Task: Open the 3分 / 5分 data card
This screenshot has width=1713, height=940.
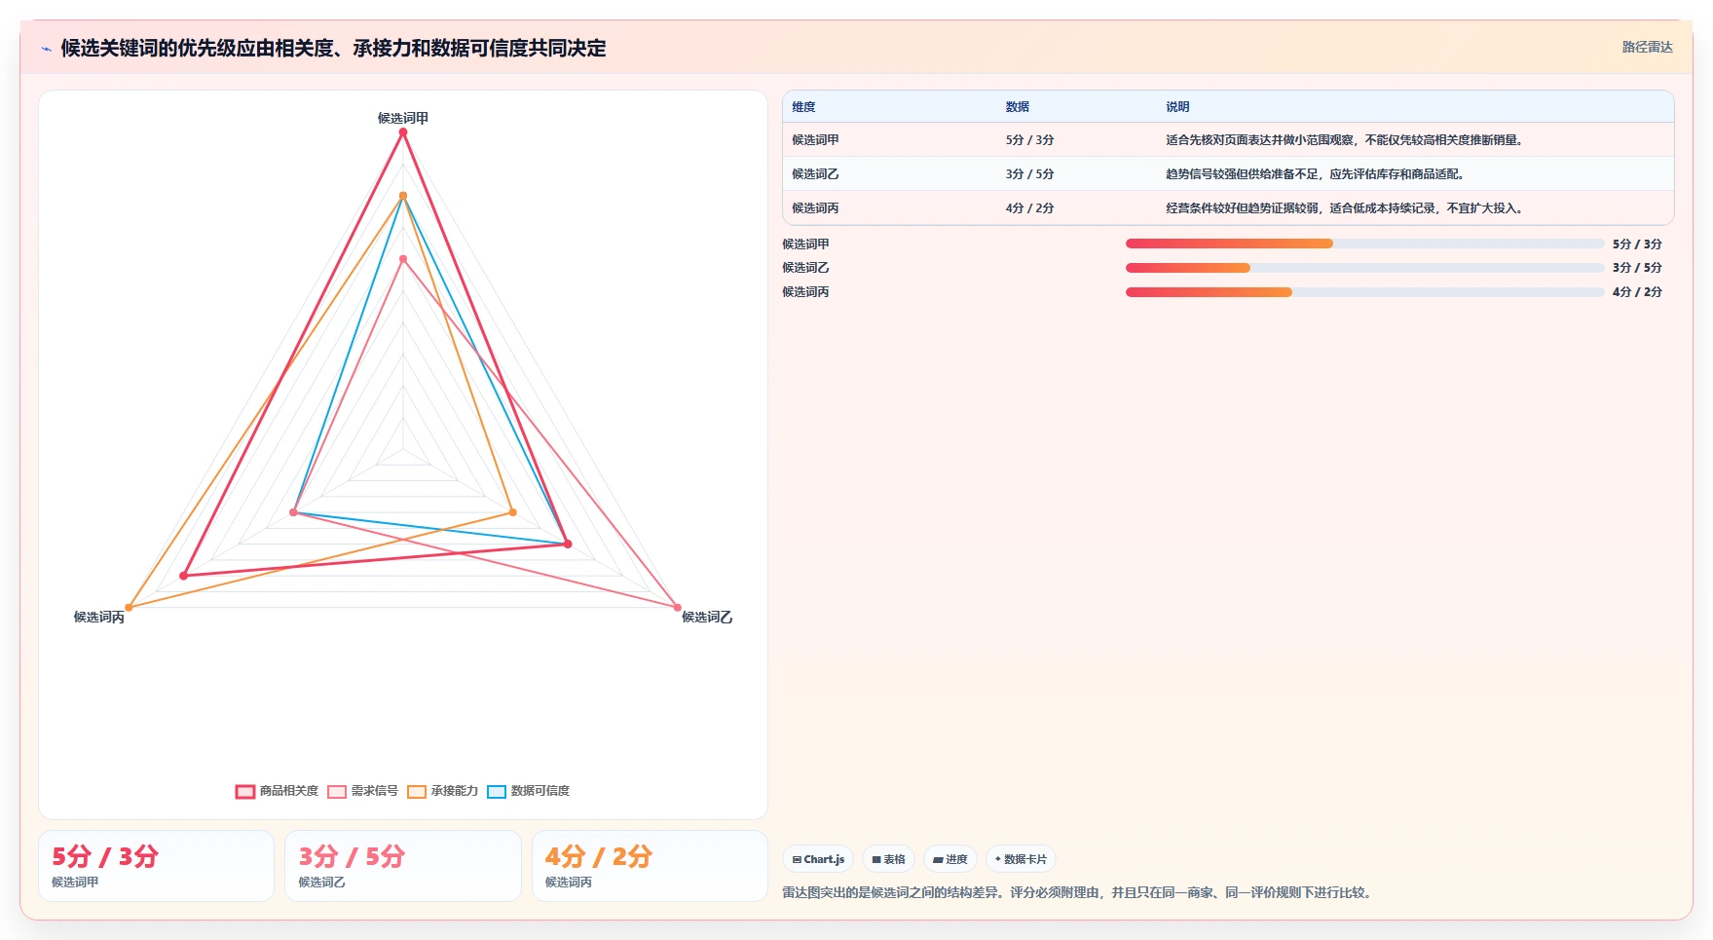Action: coord(403,866)
